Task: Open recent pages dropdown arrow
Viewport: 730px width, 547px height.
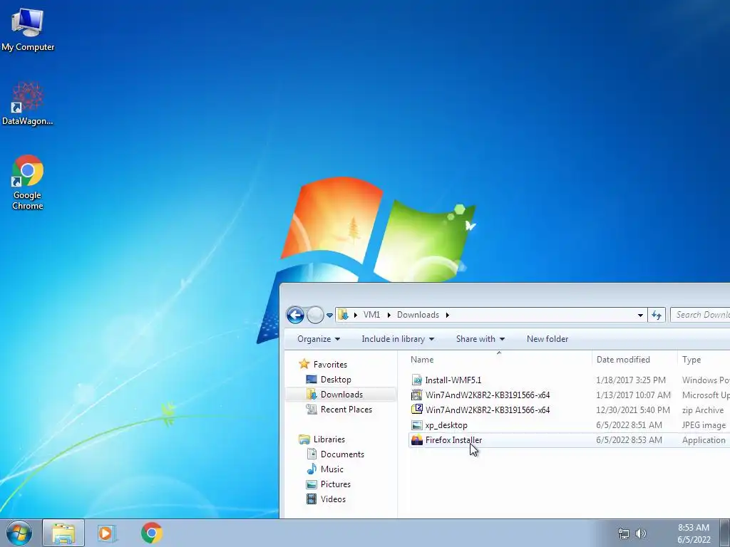Action: tap(329, 316)
